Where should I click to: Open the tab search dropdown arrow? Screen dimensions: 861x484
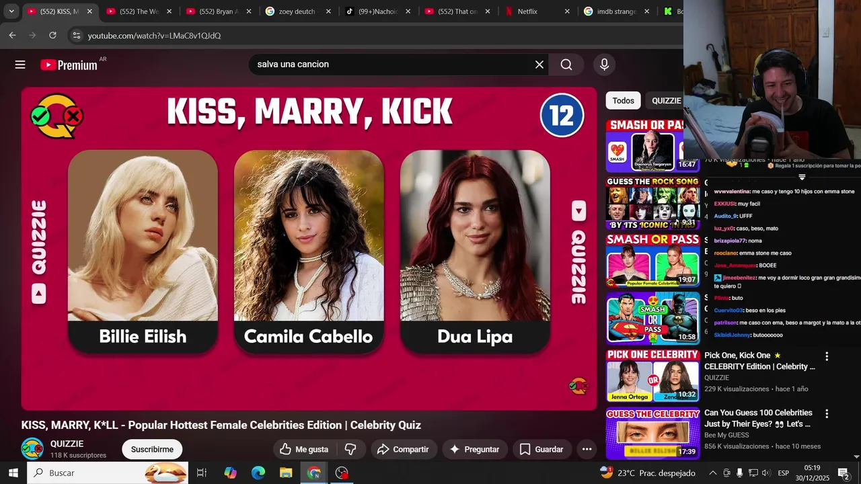(x=11, y=11)
